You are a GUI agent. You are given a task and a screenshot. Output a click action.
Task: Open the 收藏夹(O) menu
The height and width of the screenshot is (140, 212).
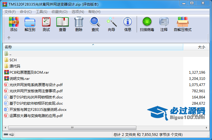tap(60, 12)
